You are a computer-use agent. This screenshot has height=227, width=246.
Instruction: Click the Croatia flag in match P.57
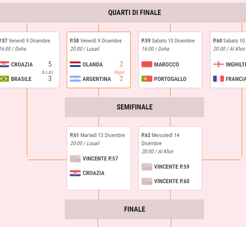(5, 64)
